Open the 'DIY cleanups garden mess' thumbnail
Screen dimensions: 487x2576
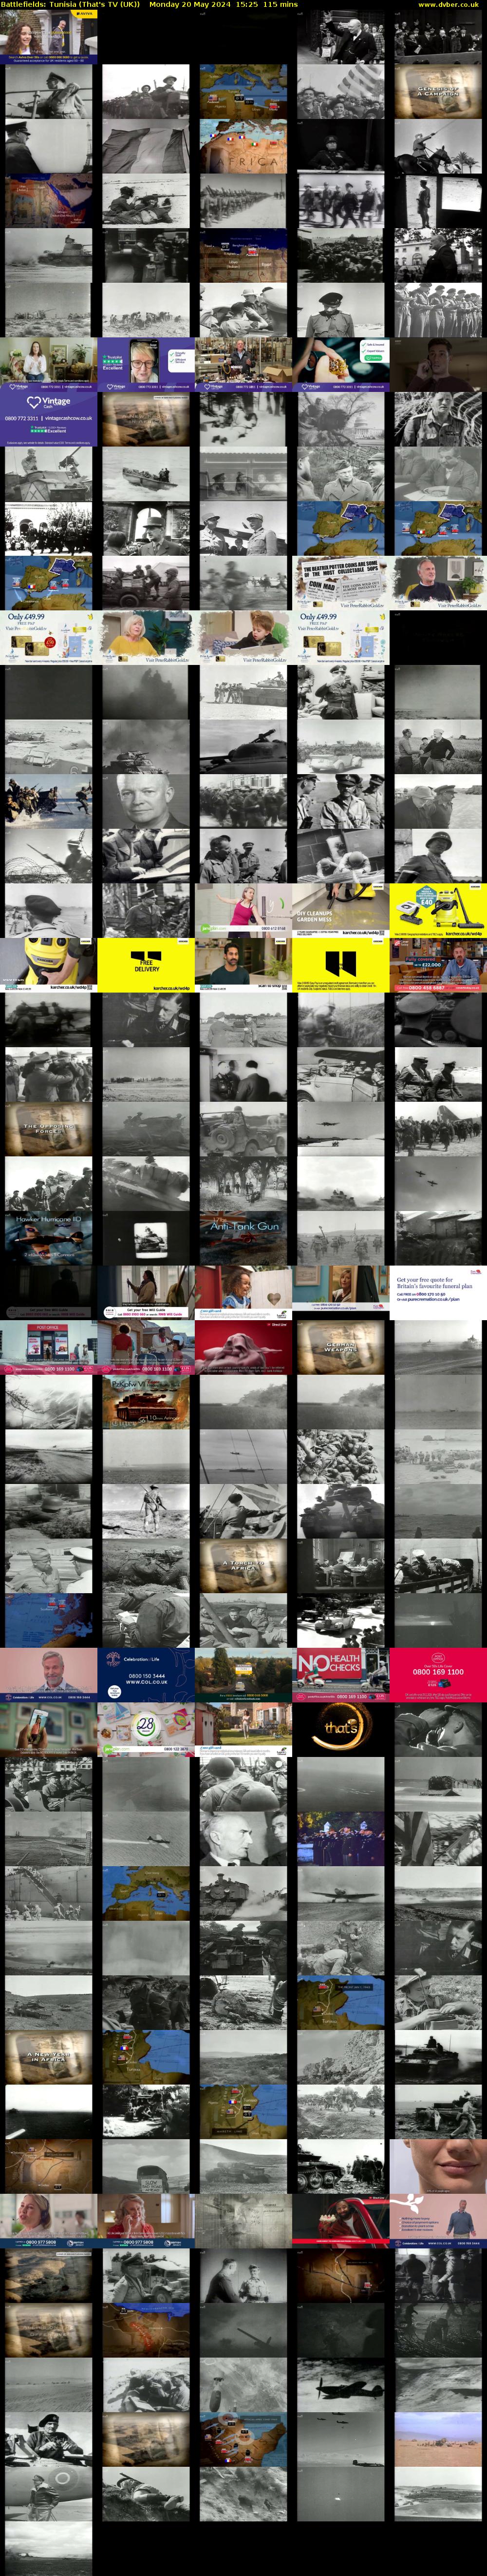(341, 910)
